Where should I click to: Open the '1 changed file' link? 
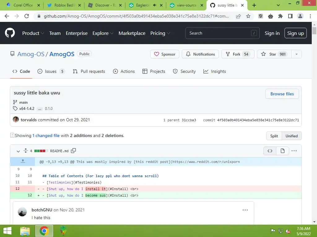pos(46,135)
